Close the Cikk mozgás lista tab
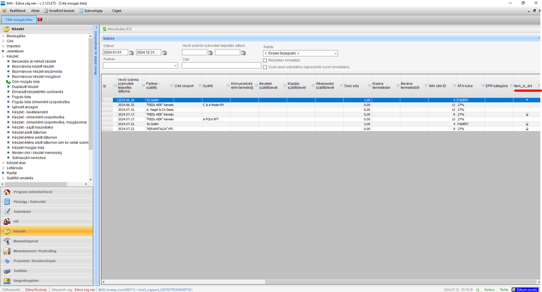542x292 pixels. pos(40,20)
